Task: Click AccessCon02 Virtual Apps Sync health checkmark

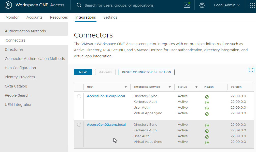Action: pos(207,143)
